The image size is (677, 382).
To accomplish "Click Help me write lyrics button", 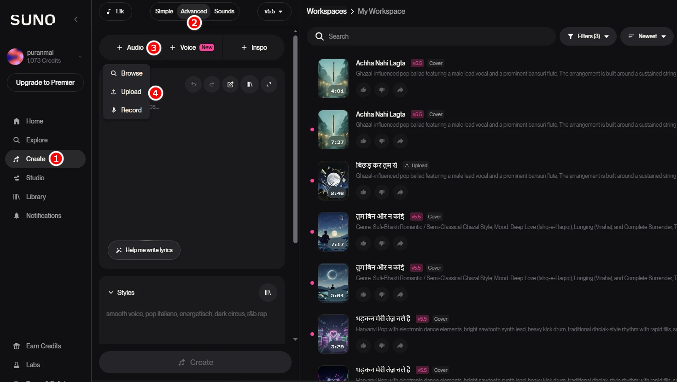I will (144, 250).
